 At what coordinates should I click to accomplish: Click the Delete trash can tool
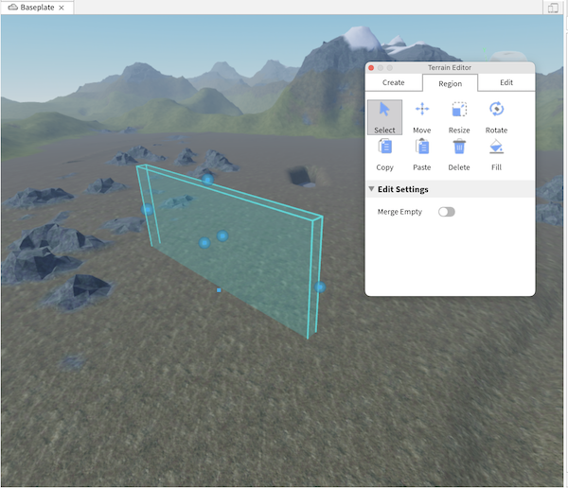point(459,155)
